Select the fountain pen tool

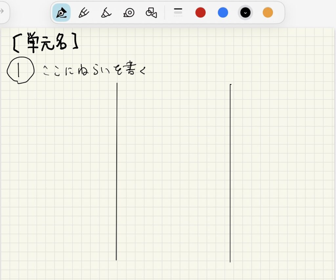[x=61, y=13]
